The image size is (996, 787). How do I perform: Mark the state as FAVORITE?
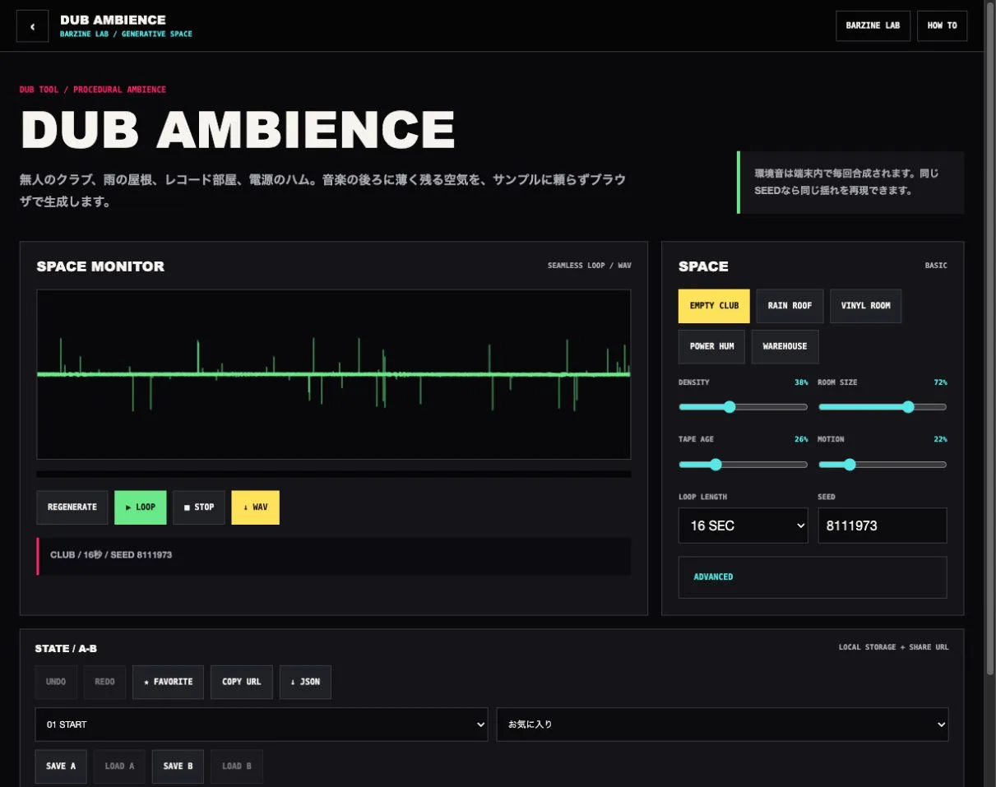click(x=168, y=682)
